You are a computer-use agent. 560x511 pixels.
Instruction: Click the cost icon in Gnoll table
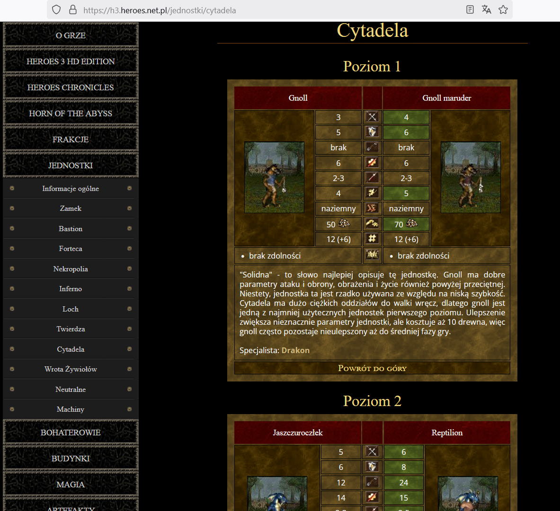[x=372, y=224]
